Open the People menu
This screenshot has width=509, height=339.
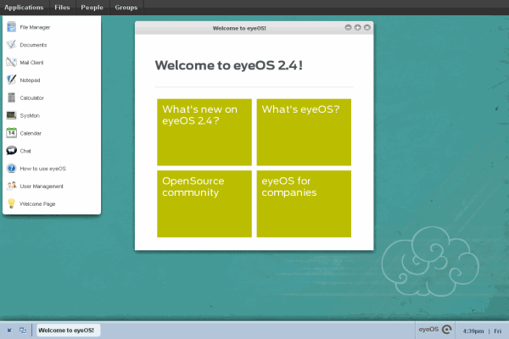tap(92, 8)
